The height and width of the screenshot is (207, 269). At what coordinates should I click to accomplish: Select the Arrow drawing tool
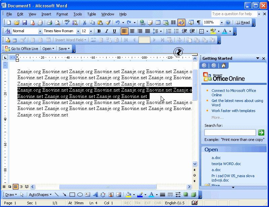[x=64, y=195]
